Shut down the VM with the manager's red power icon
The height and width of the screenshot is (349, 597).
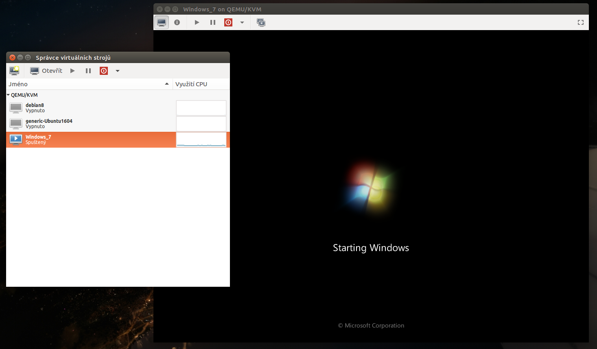[104, 71]
